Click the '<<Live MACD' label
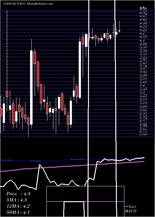The image size is (155, 217). point(131,209)
